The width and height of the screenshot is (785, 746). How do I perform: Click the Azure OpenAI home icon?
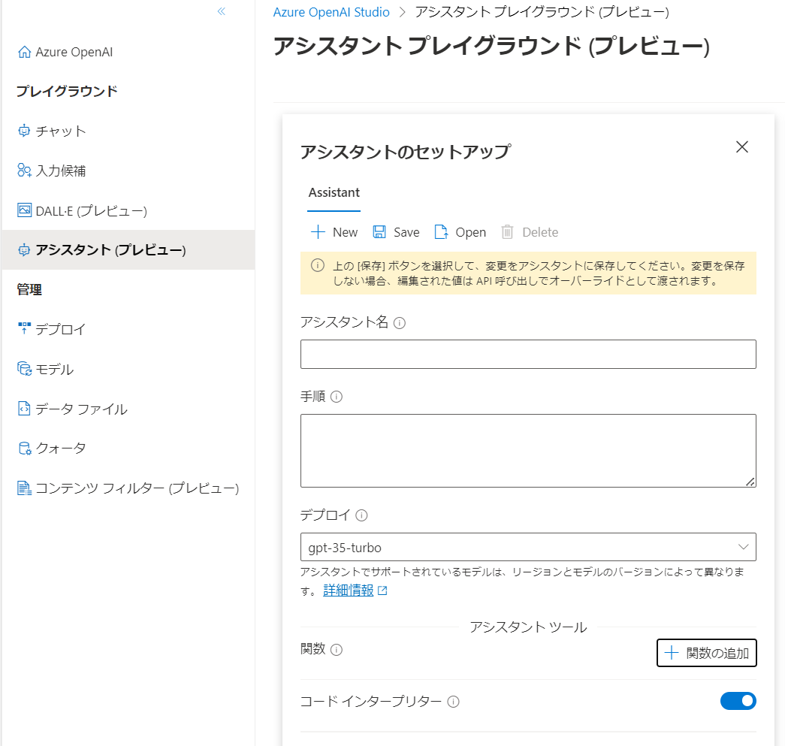tap(24, 52)
